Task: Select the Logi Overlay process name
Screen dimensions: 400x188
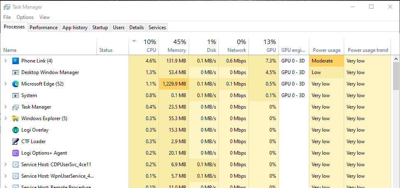Action: 35,130
